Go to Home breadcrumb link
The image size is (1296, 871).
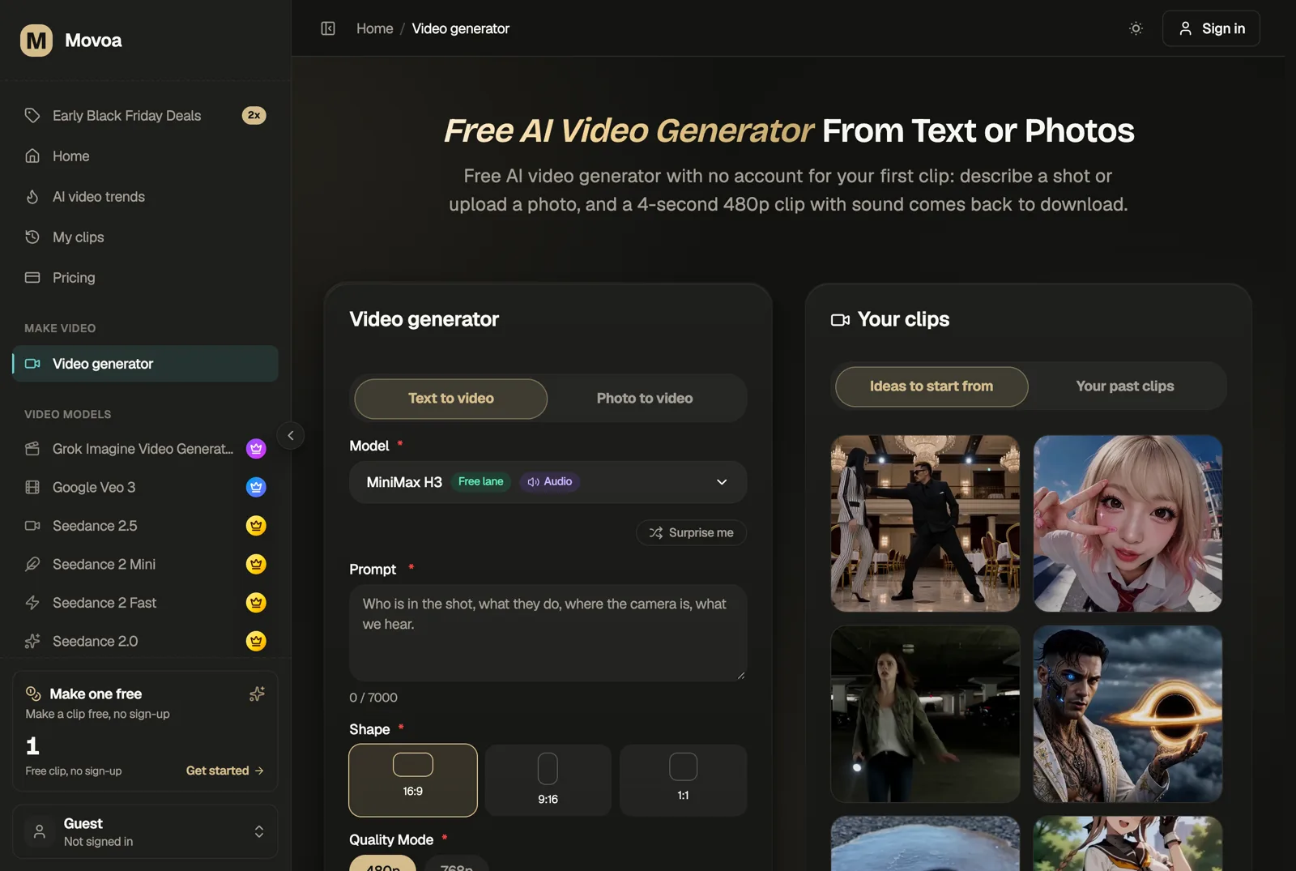(x=374, y=28)
